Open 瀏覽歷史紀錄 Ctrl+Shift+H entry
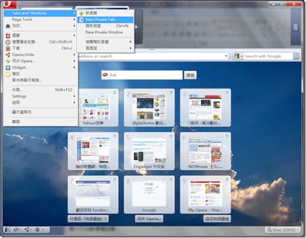 (x=40, y=42)
